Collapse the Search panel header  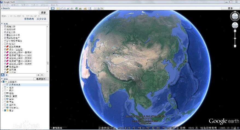(x=2, y=8)
